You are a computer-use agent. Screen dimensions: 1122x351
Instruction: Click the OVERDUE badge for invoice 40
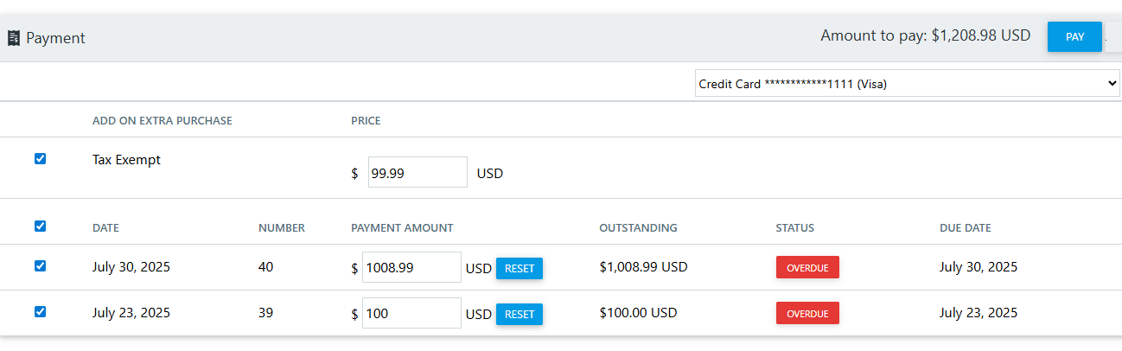[807, 268]
